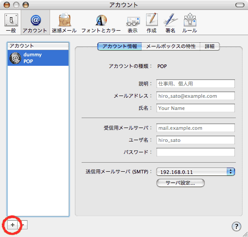This screenshot has width=248, height=237.
Task: Click the サーバ設定... button
Action: coord(180,183)
